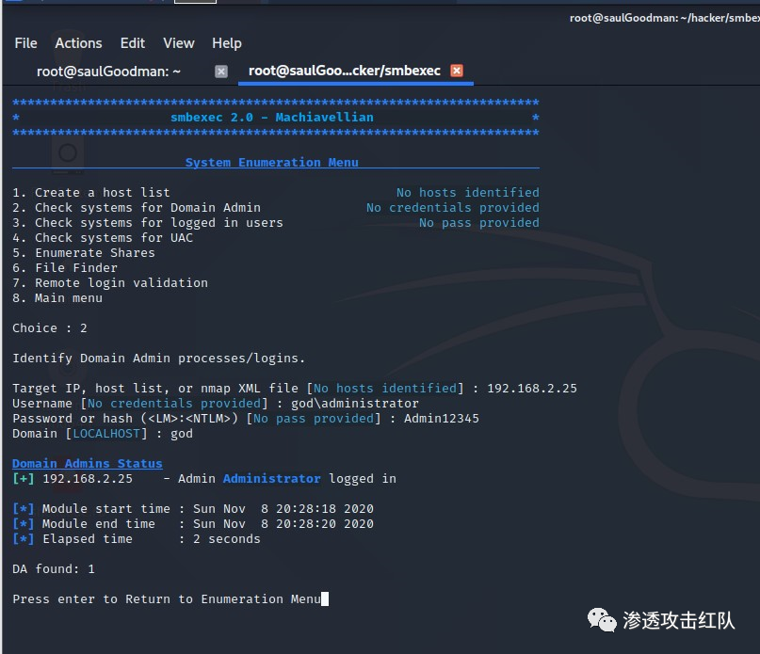Click the LOCALHOST default domain value

pos(109,434)
